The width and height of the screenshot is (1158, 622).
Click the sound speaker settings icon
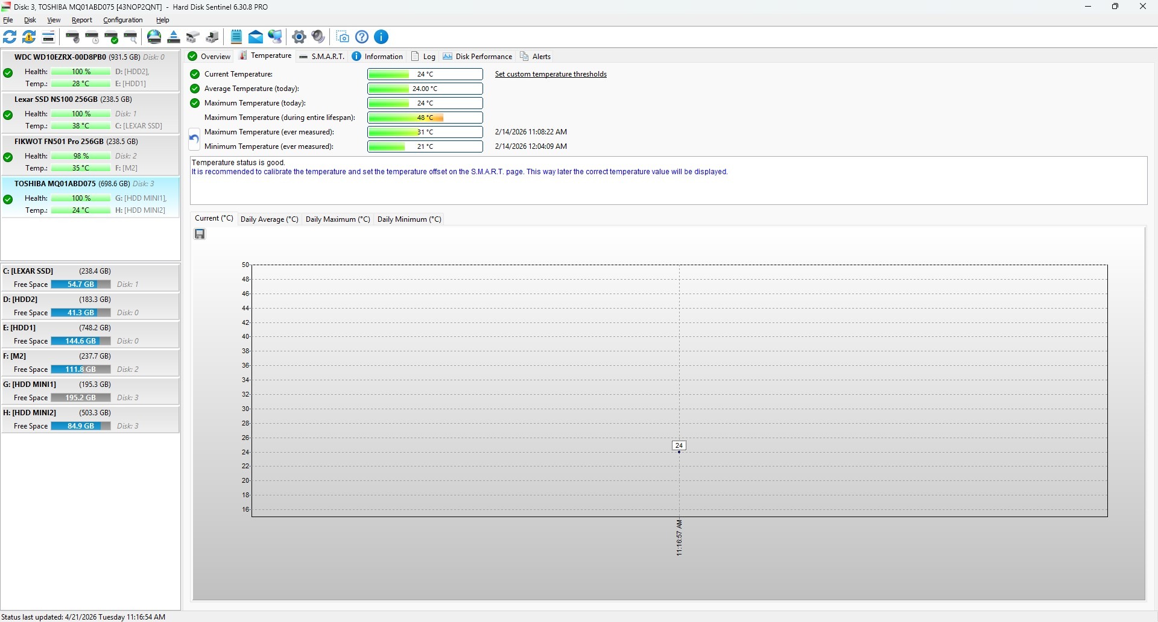pyautogui.click(x=318, y=37)
